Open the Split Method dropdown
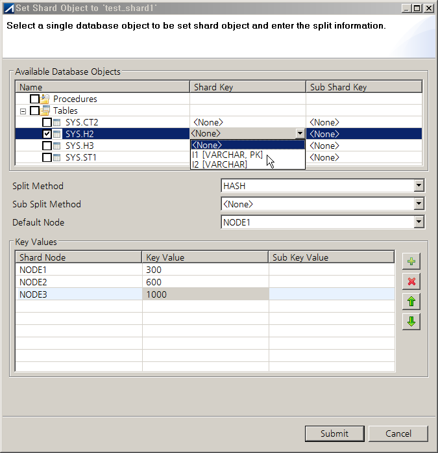Screen dimensions: 438x453 pyautogui.click(x=419, y=186)
